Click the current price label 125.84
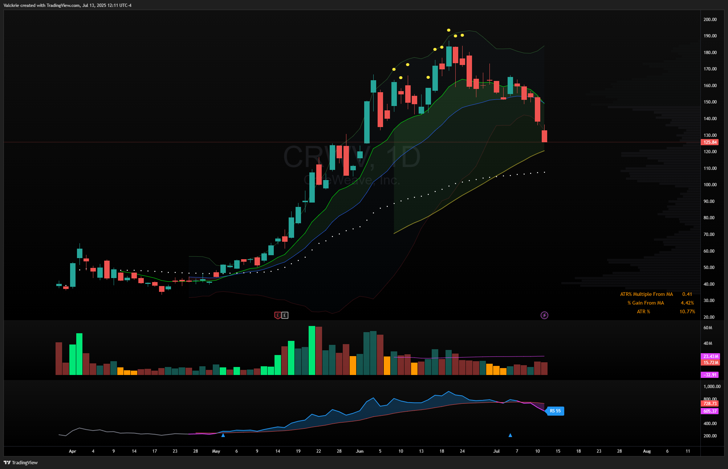 click(710, 142)
